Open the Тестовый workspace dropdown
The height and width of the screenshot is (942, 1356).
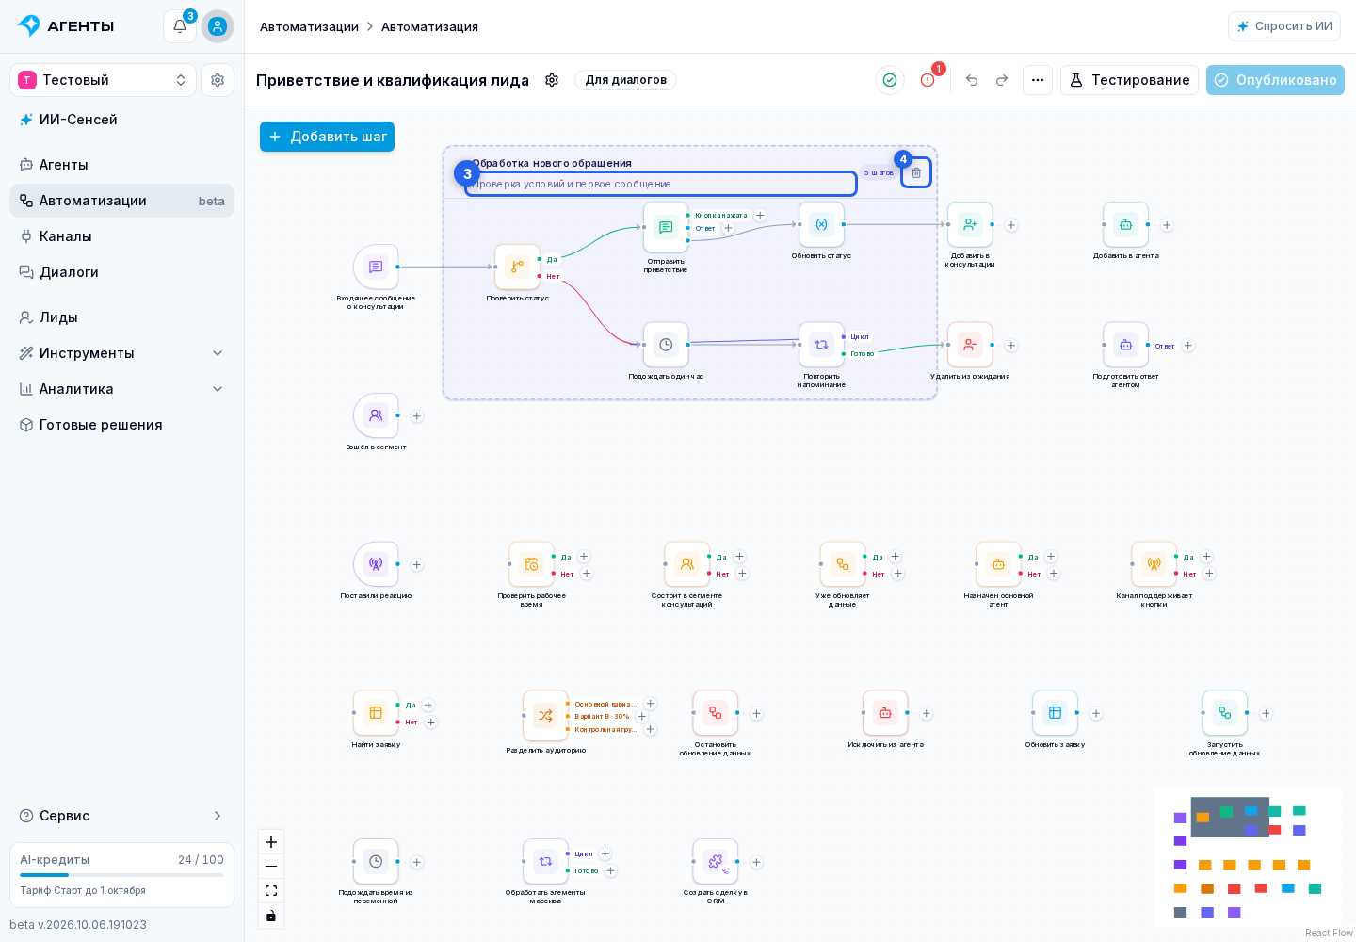[x=104, y=80]
